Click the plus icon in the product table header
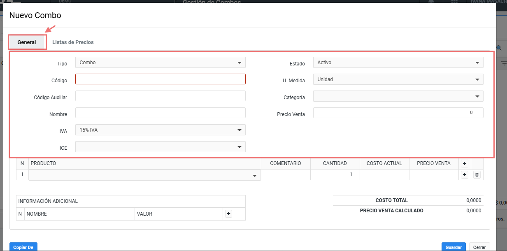The height and width of the screenshot is (251, 507). [465, 163]
